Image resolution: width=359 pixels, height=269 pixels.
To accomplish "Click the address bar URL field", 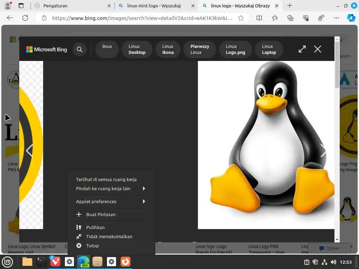I will (142, 18).
